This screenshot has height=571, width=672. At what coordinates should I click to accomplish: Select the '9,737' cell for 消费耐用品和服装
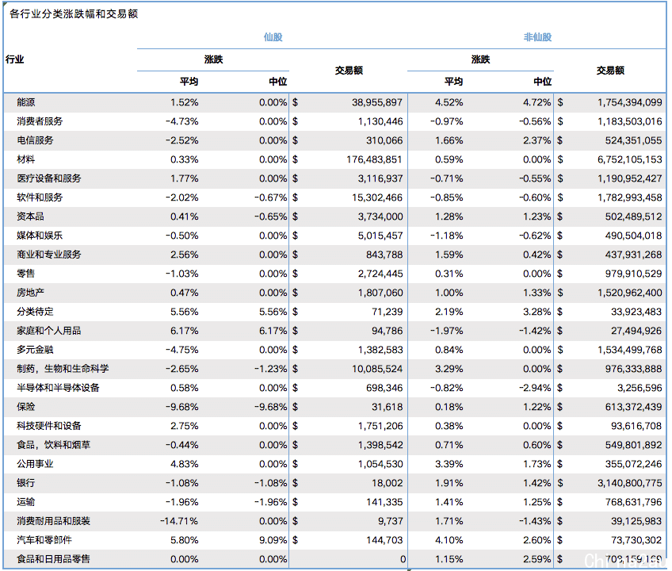click(x=390, y=521)
